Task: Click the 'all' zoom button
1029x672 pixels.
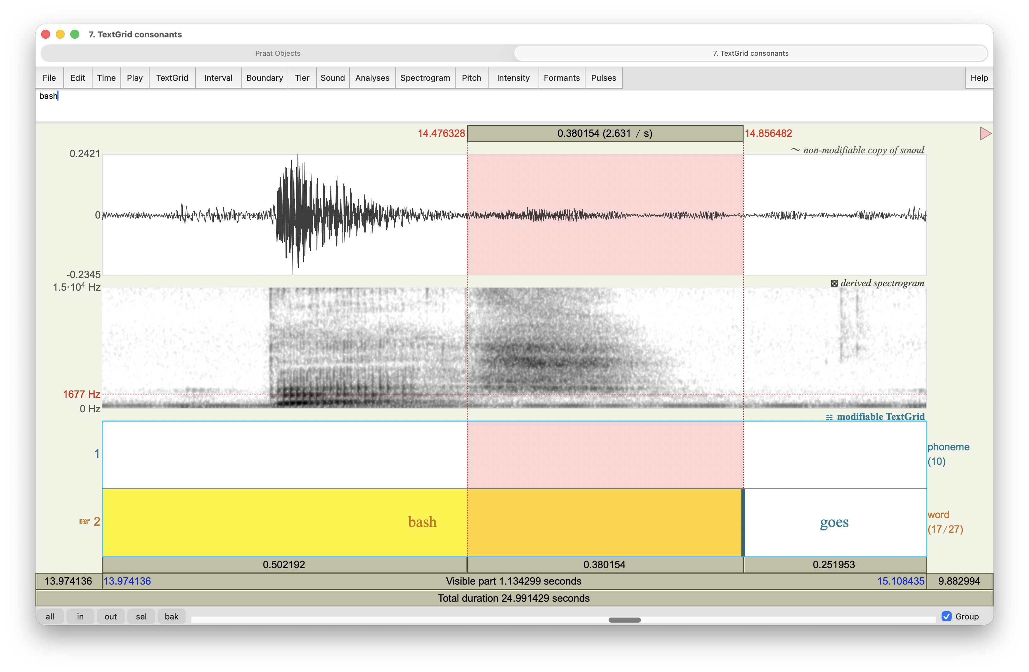Action: 50,616
